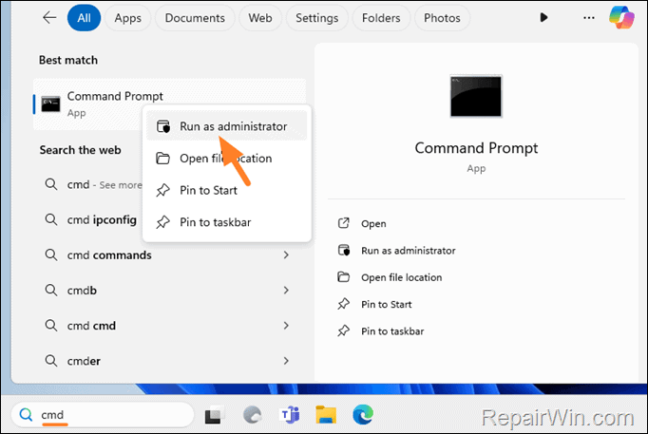
Task: Choose Run as administrator in context menu
Action: pyautogui.click(x=226, y=126)
